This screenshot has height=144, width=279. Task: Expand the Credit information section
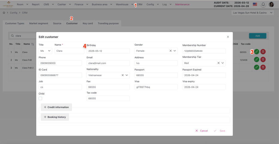point(56,107)
